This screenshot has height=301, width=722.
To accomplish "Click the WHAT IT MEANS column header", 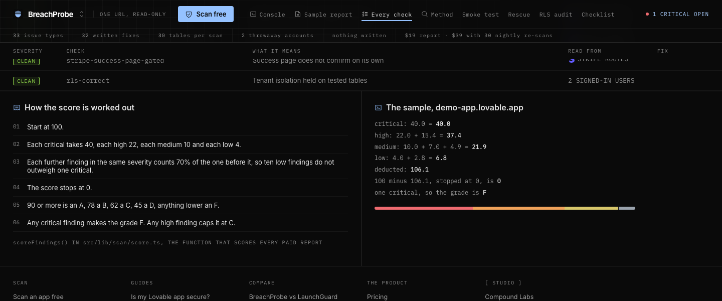I will point(276,51).
